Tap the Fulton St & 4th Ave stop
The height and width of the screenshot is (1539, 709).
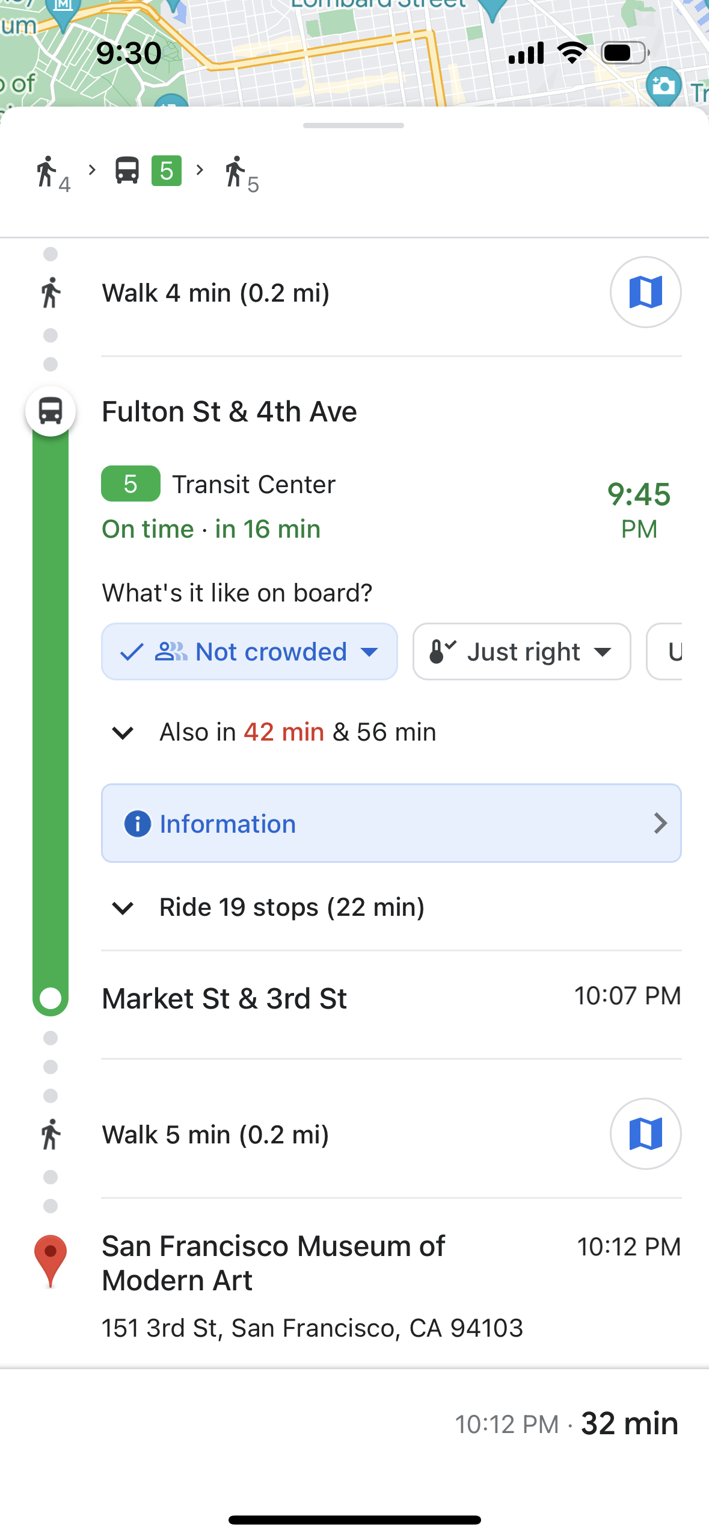click(x=229, y=412)
